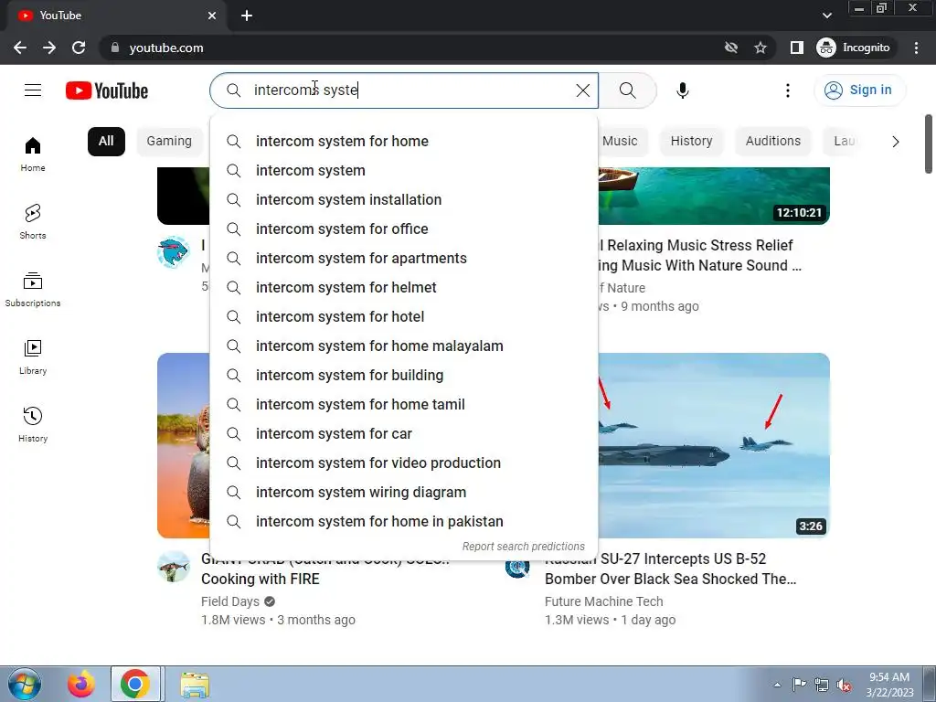Choose suggestion 'intercom system for home in pakistan'

[x=403, y=521]
